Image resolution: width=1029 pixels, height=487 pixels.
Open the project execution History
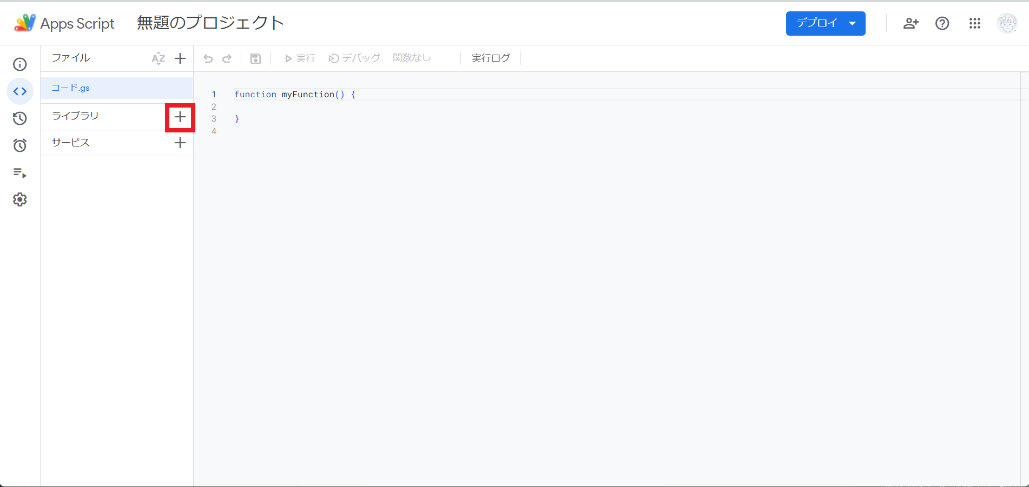(x=19, y=118)
